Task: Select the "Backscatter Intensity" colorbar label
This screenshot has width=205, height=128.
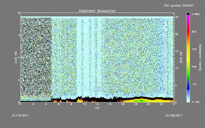Action: [x=200, y=58]
